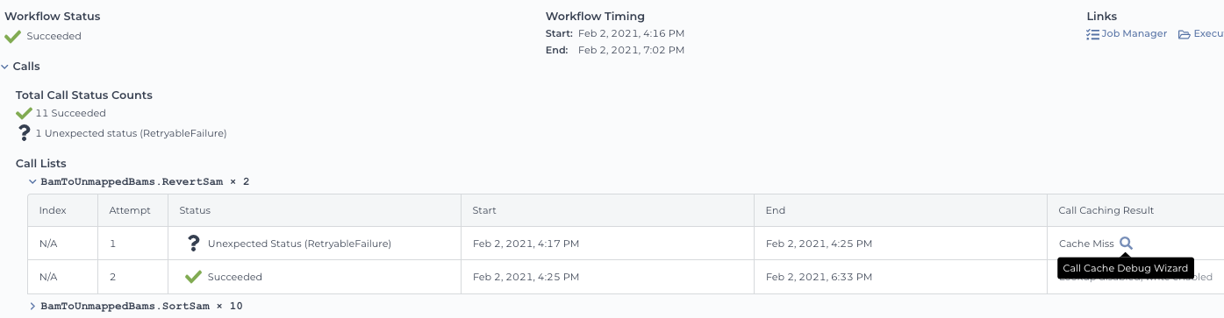Click the green Workflow Status checkmark
Screen dimensions: 1224x318
pos(12,36)
